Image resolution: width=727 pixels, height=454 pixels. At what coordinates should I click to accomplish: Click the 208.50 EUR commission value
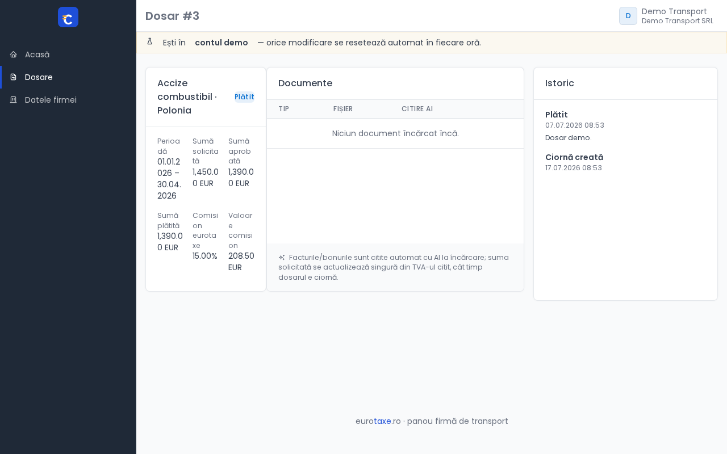(x=241, y=262)
